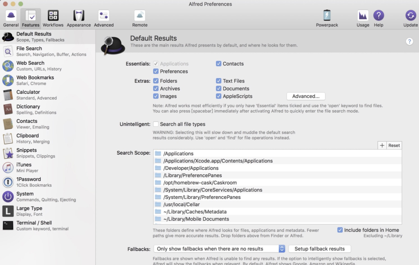Select File Search in the sidebar
This screenshot has width=419, height=265.
48,51
